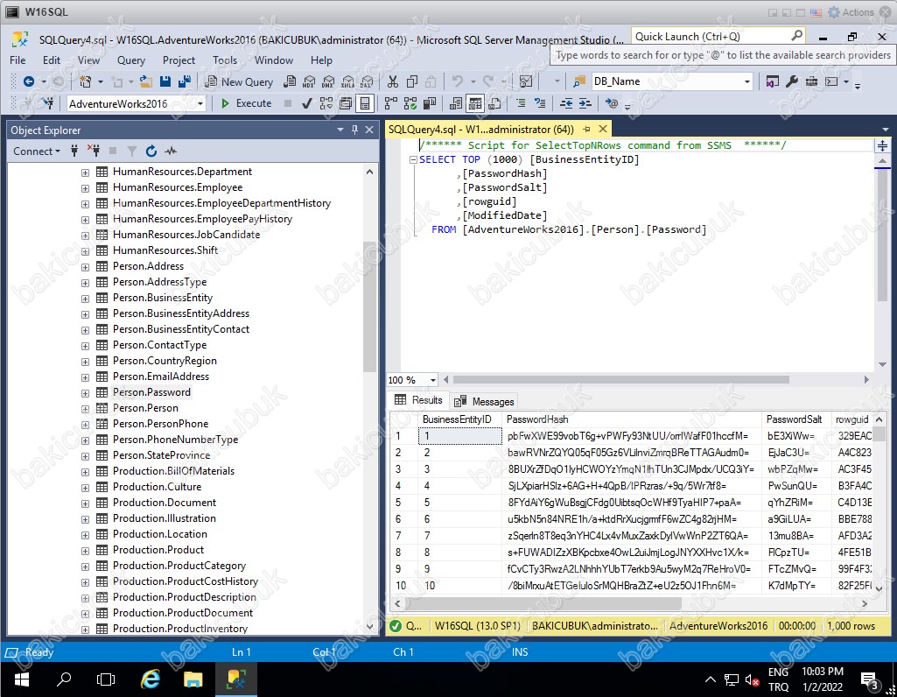897x697 pixels.
Task: Save the query with the Save icon
Action: (165, 81)
